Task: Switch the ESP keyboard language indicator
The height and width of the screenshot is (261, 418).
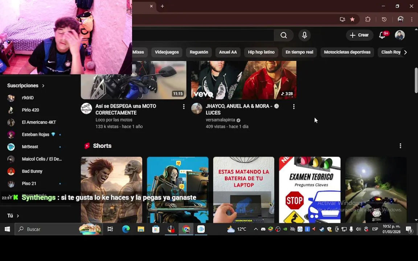Action: 375,229
